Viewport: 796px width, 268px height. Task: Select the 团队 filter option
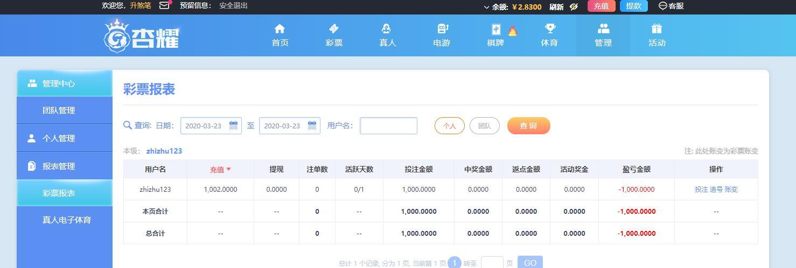[x=484, y=126]
